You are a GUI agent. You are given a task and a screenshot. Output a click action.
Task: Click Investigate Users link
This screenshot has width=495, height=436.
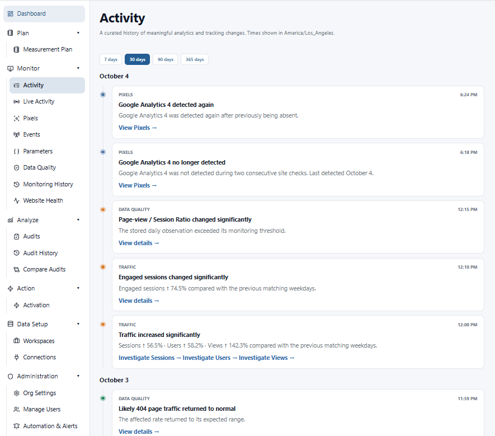pos(210,358)
